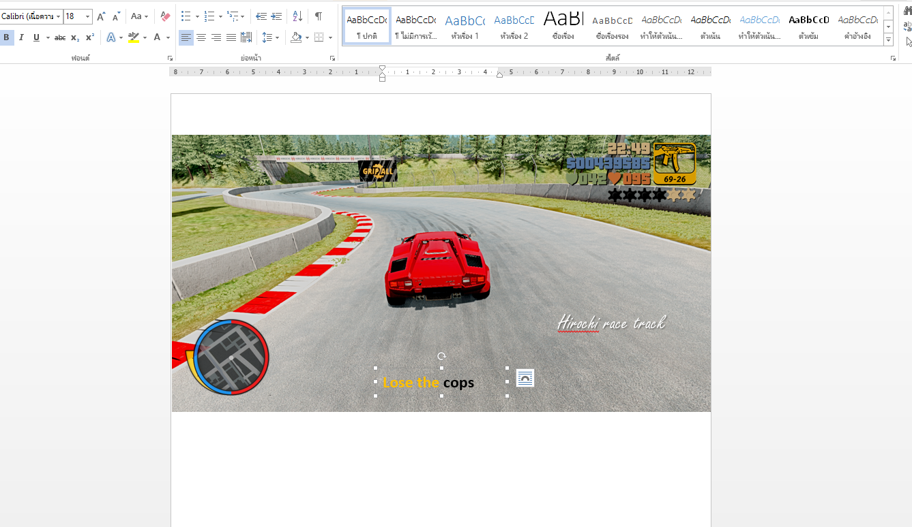Apply yellow text highlight

pos(134,37)
